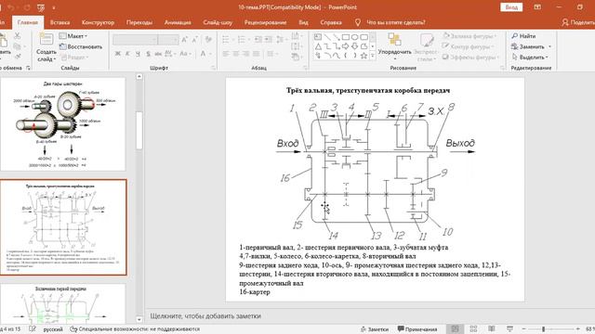Open Контур фигуры outline menu
Viewport: 595px width, 334px height.
pos(469,46)
